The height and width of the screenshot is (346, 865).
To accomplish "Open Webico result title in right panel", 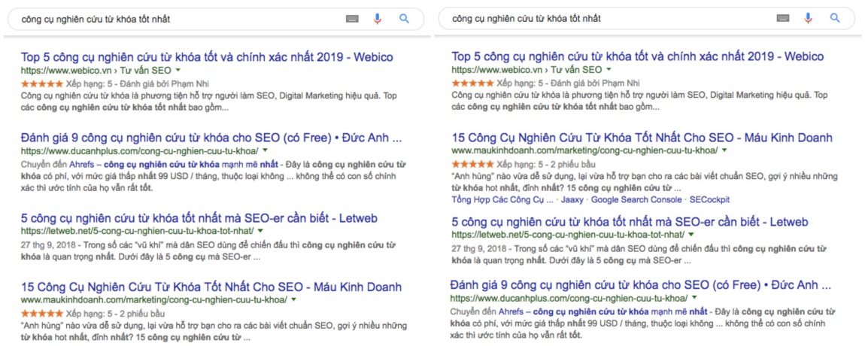I will [x=637, y=57].
